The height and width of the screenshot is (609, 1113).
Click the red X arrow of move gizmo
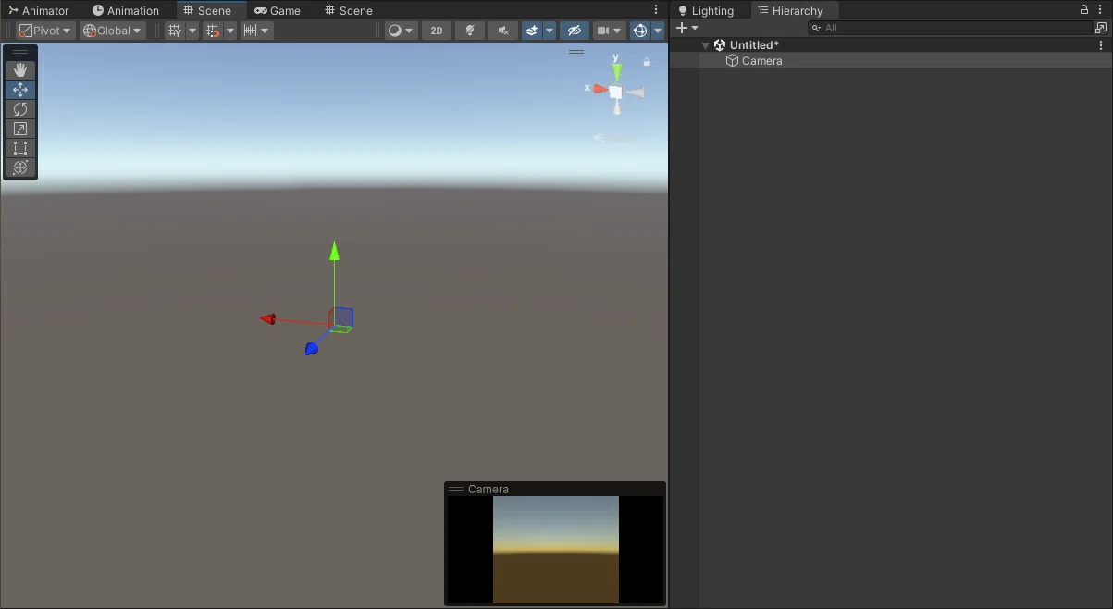click(x=267, y=319)
